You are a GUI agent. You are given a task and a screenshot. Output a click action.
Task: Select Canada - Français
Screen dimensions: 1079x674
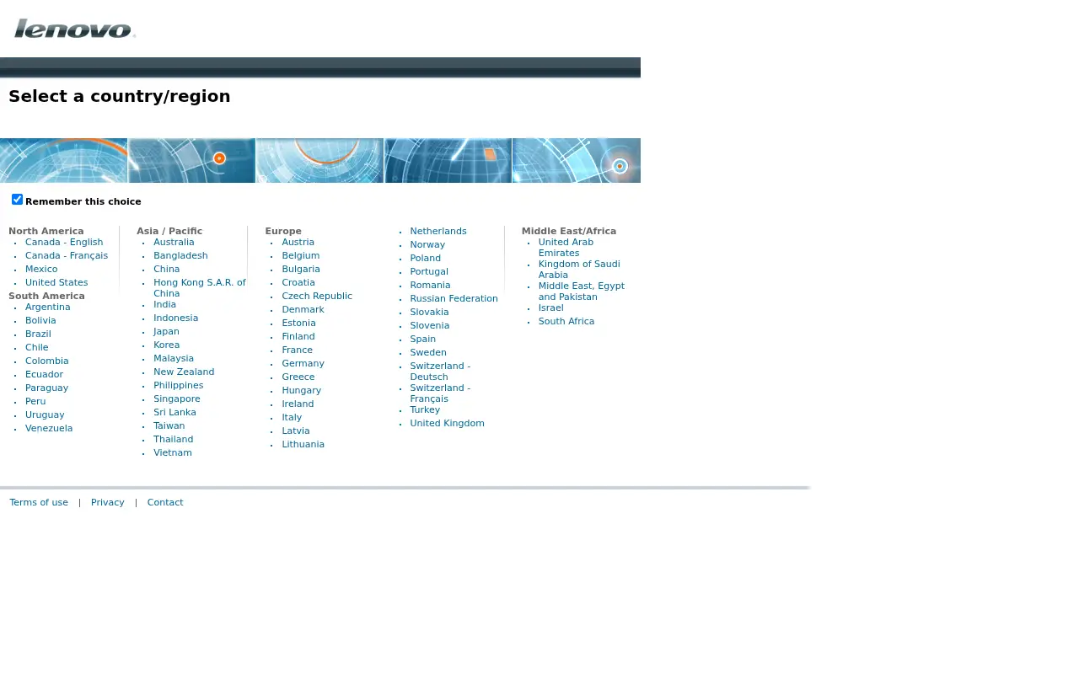click(67, 256)
